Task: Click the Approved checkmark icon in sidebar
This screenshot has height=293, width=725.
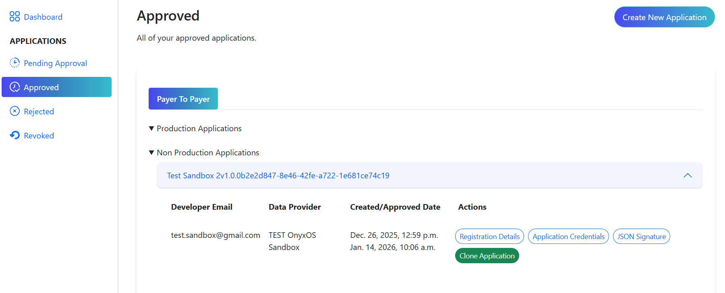Action: pyautogui.click(x=14, y=87)
